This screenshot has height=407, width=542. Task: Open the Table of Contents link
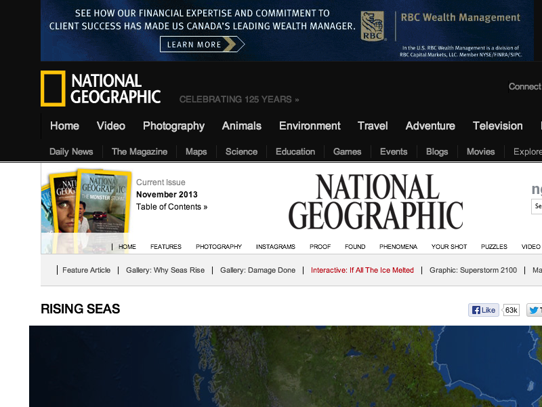[x=171, y=207]
